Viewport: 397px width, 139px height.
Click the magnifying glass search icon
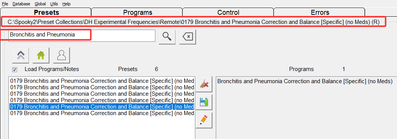pos(167,37)
